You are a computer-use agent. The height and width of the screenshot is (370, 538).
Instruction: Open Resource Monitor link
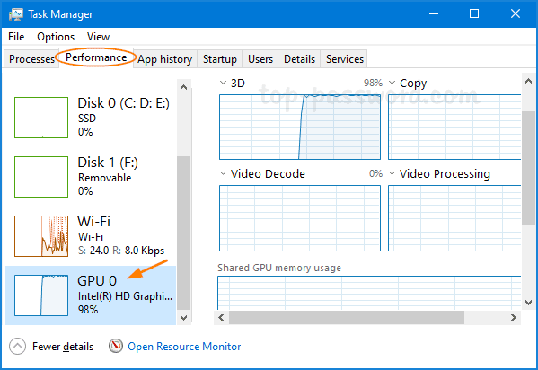(x=184, y=347)
